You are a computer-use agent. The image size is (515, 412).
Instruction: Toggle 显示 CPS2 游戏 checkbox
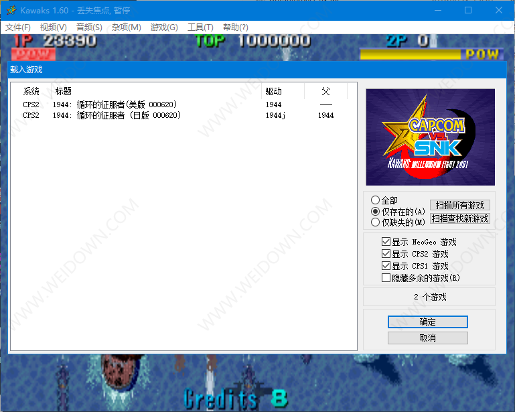click(x=386, y=254)
